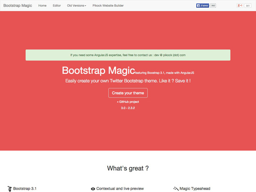Open the 3.0 version link
Image resolution: width=256 pixels, height=192 pixels.
click(123, 108)
